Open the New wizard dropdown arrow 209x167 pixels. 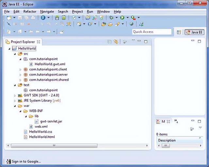pos(14,18)
